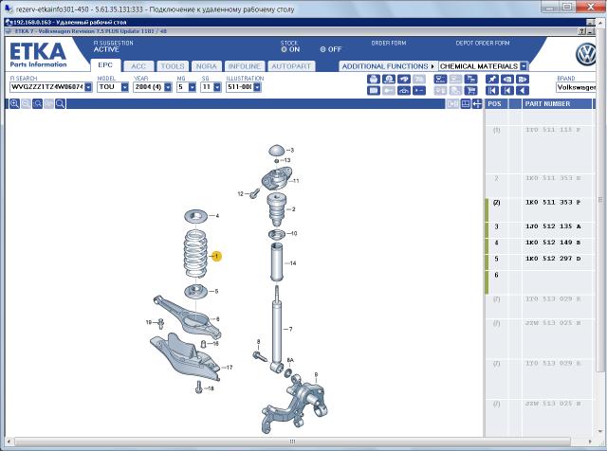The image size is (607, 451).
Task: Open the SG dropdown showing 11
Action: (x=217, y=87)
